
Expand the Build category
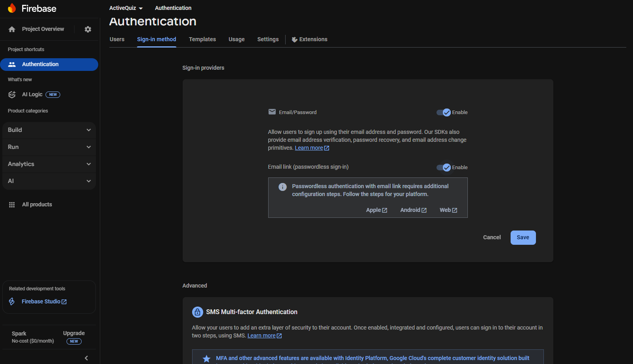pyautogui.click(x=49, y=130)
